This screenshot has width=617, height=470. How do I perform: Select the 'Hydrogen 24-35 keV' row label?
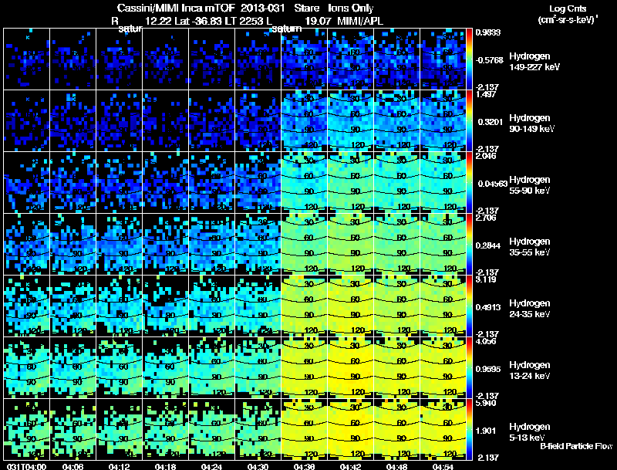(x=530, y=309)
